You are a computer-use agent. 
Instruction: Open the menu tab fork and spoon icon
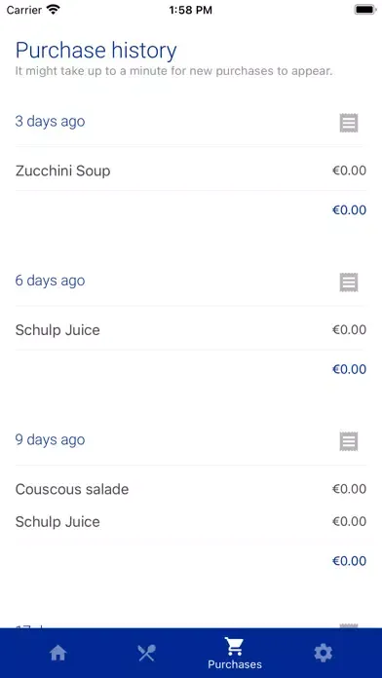pyautogui.click(x=146, y=653)
